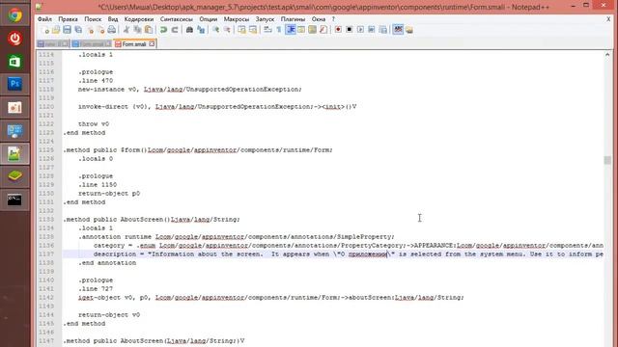618x347 pixels.
Task: Switch to the second Form.smali tab
Action: (91, 44)
